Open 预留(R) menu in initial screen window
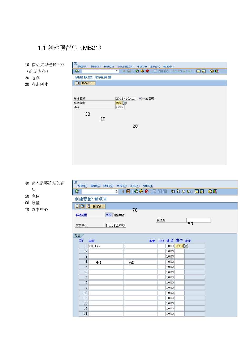Viewport: 250px width, 354px height. 82,67
